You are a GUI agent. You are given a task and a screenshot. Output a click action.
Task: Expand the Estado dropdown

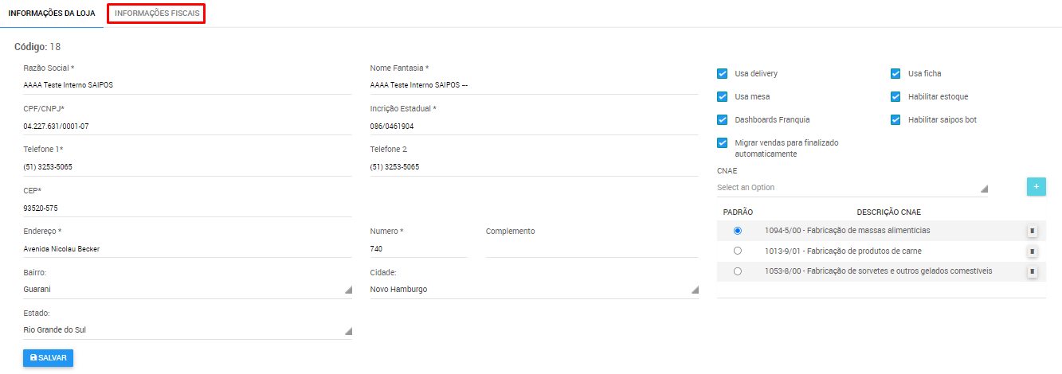click(187, 330)
